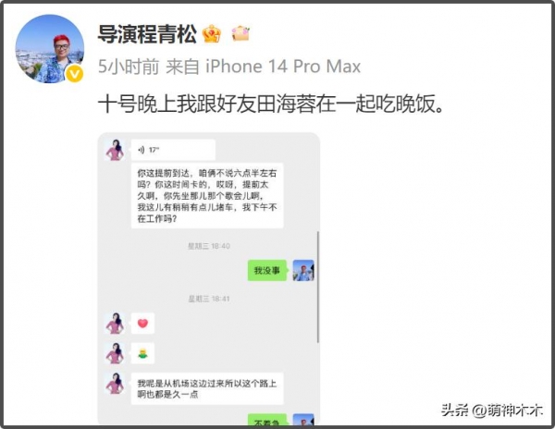Play the 17-second voice message
Image resolution: width=555 pixels, height=429 pixels.
[x=173, y=150]
